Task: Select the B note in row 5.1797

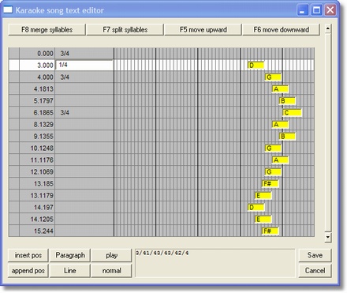Action: [x=287, y=101]
